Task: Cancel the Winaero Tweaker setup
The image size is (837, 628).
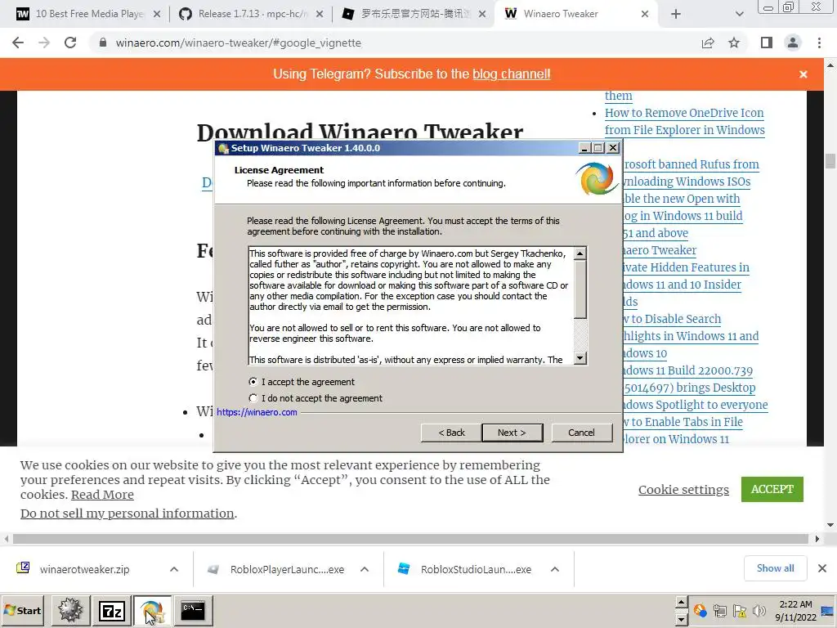Action: 581,433
